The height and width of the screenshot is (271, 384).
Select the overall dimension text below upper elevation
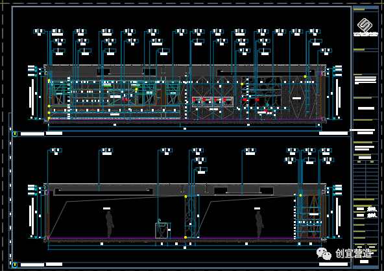[185, 128]
